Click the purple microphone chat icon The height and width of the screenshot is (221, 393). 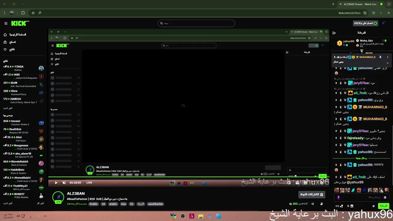(x=338, y=197)
